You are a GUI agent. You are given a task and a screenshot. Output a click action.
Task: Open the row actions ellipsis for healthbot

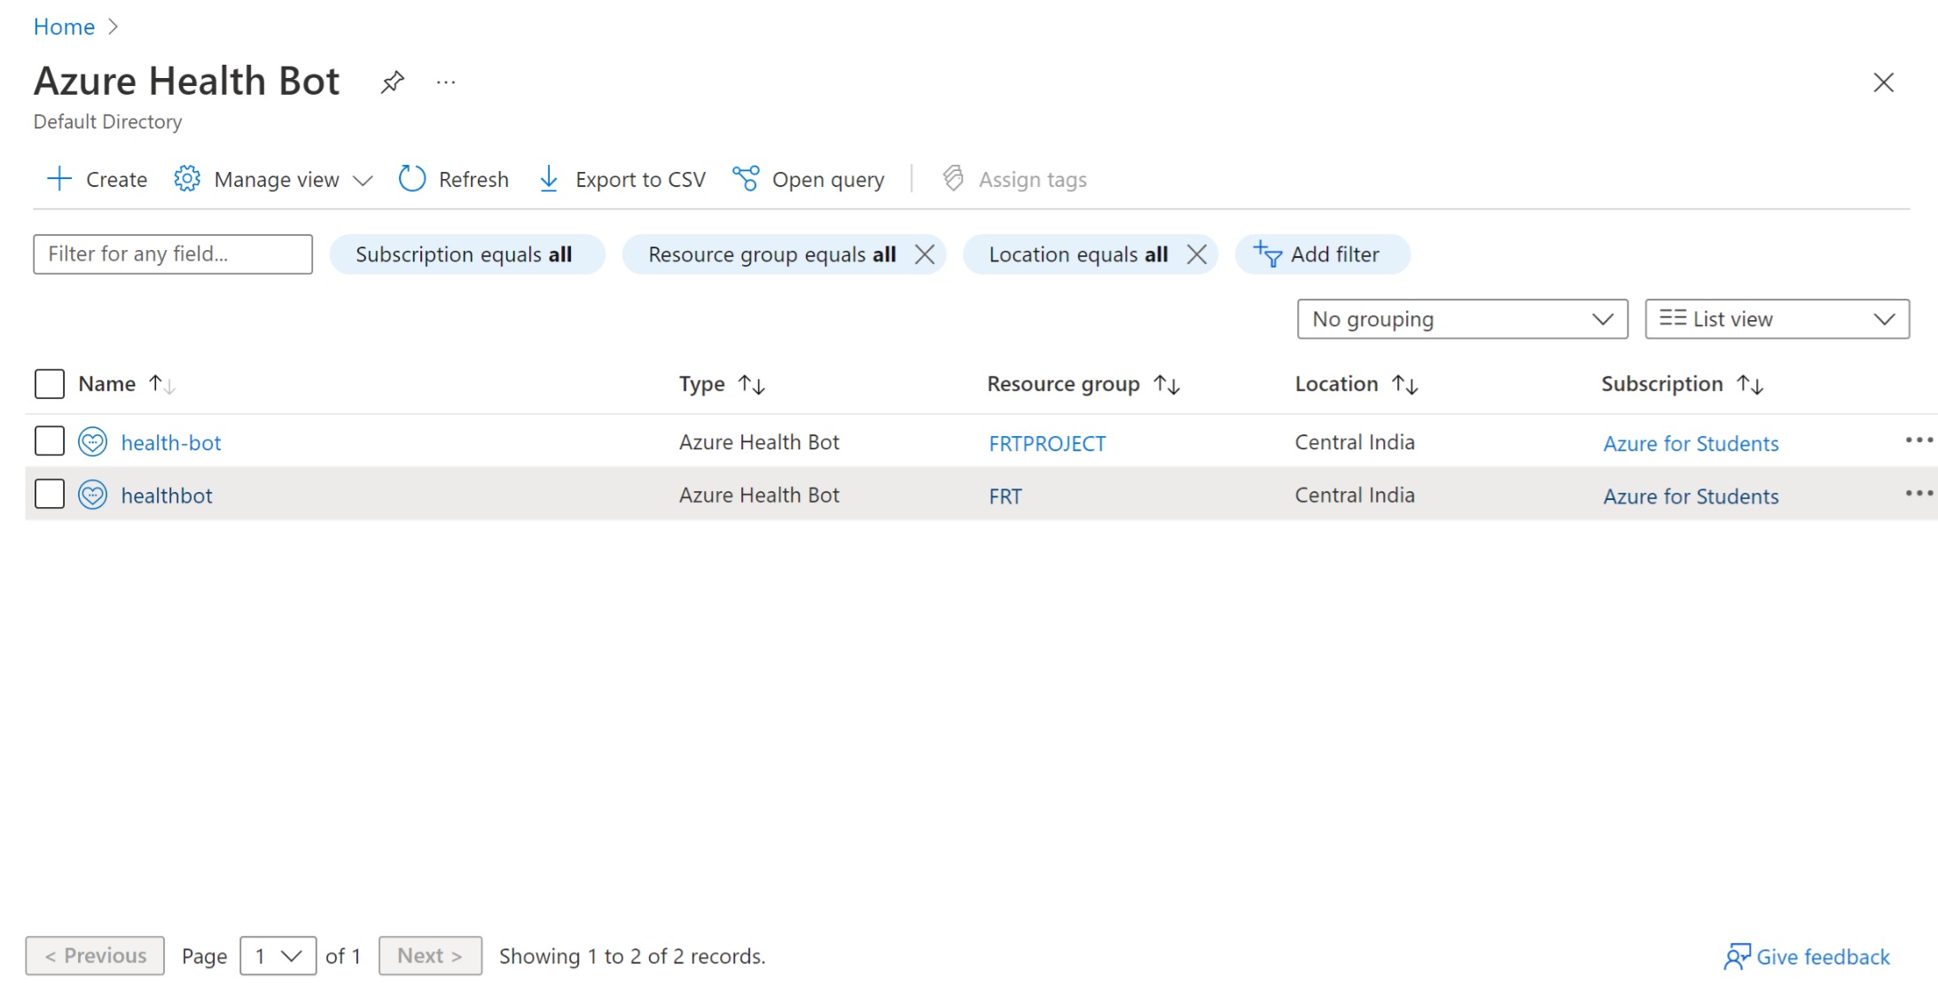pyautogui.click(x=1918, y=494)
